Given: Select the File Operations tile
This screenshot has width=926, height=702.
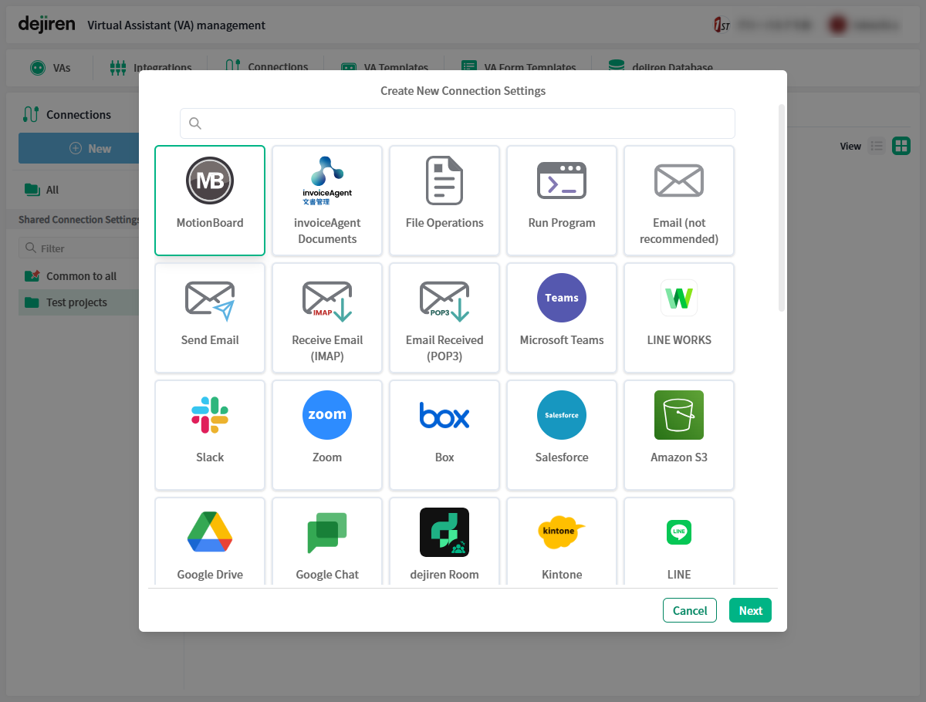Looking at the screenshot, I should tap(444, 201).
